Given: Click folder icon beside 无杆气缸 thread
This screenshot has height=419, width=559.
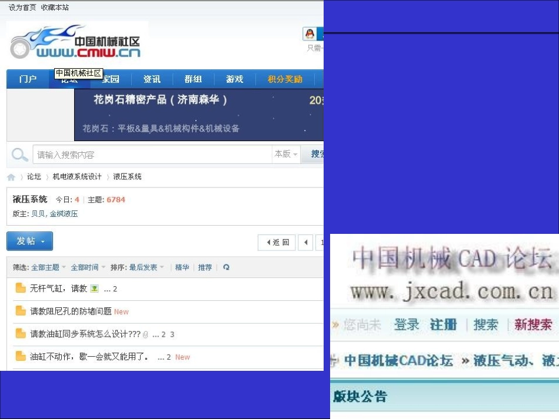Looking at the screenshot, I should point(21,288).
